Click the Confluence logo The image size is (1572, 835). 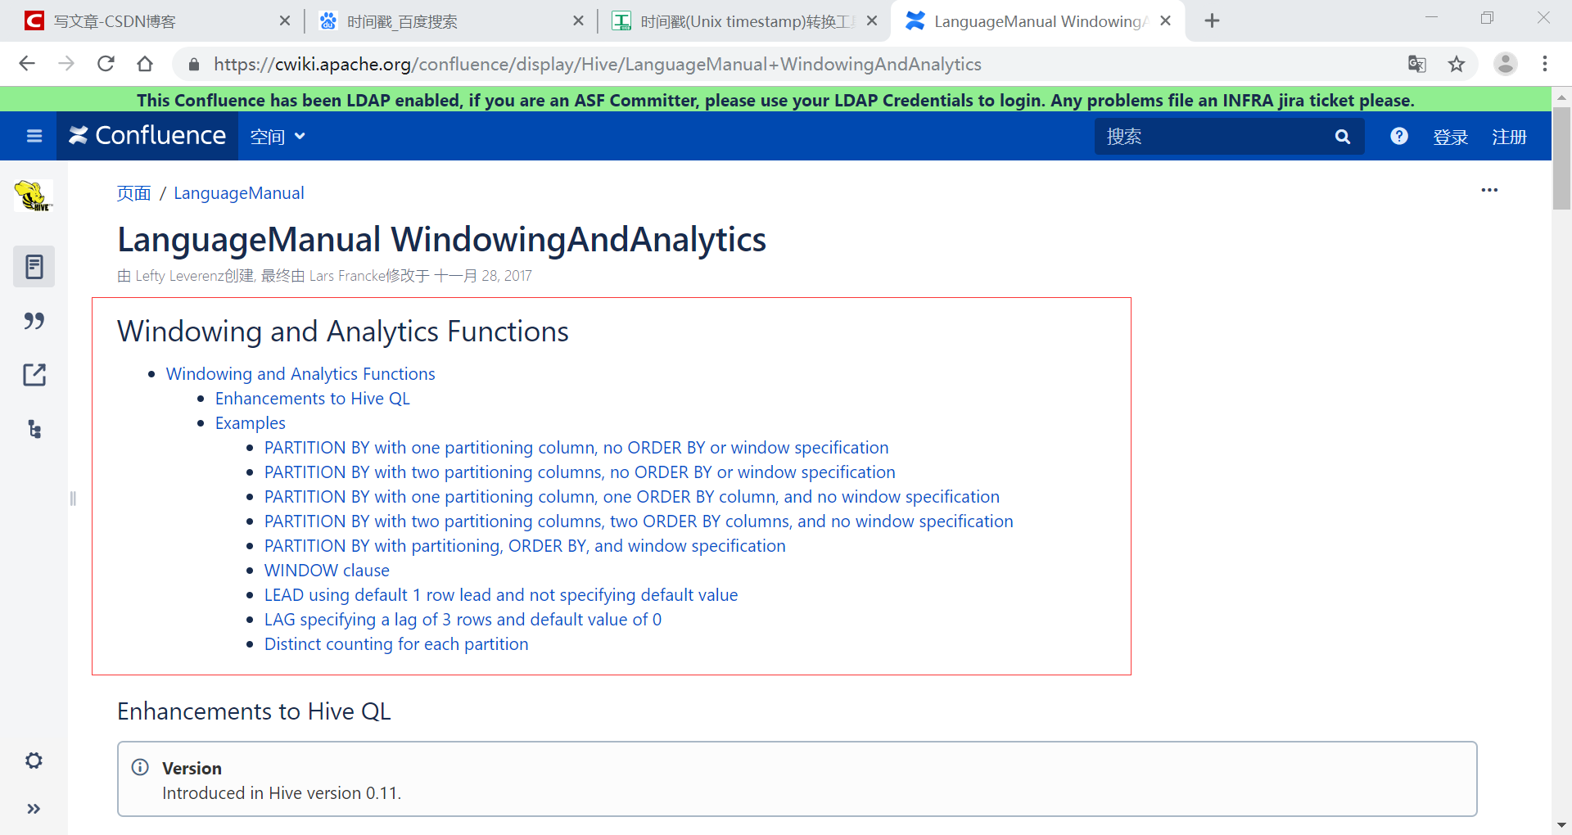147,136
